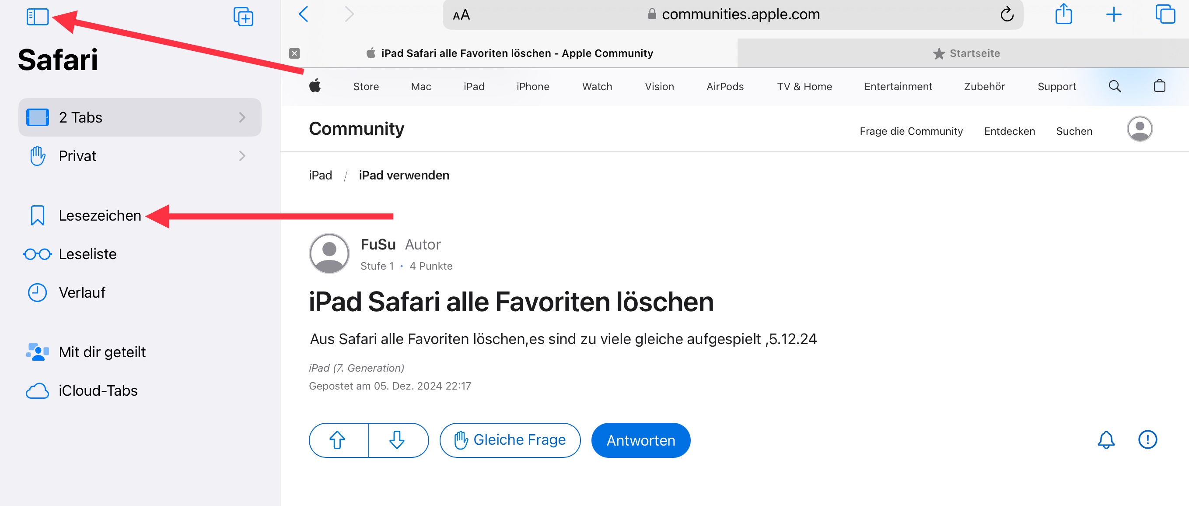The image size is (1189, 506).
Task: Switch to the Startseite tab
Action: [x=965, y=53]
